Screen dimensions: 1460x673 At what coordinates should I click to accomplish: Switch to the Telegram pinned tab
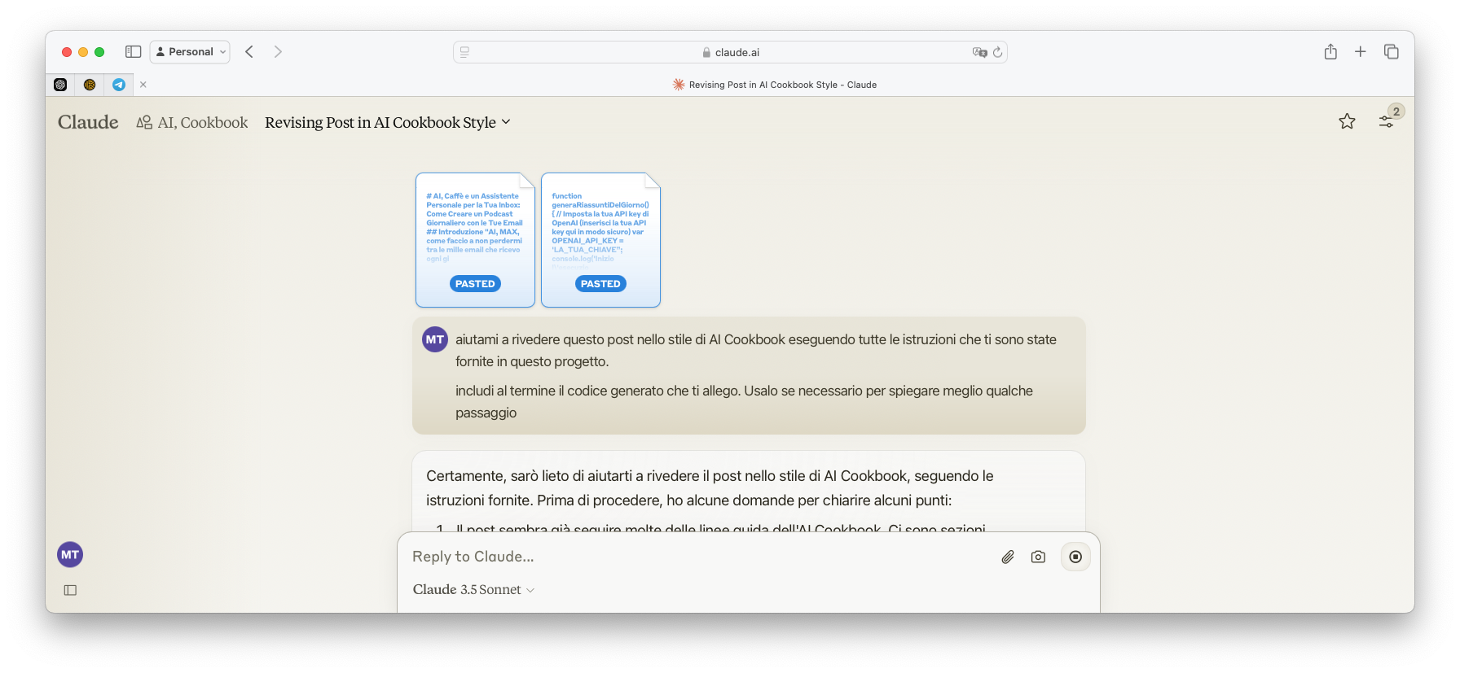pyautogui.click(x=119, y=85)
